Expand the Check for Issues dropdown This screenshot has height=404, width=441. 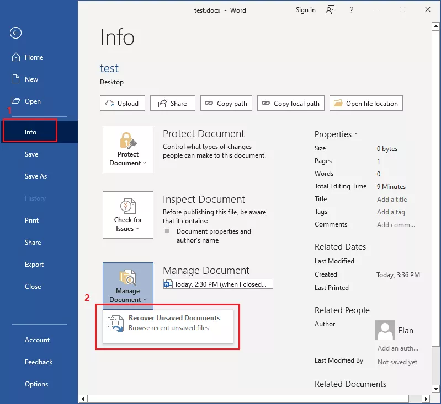[128, 215]
